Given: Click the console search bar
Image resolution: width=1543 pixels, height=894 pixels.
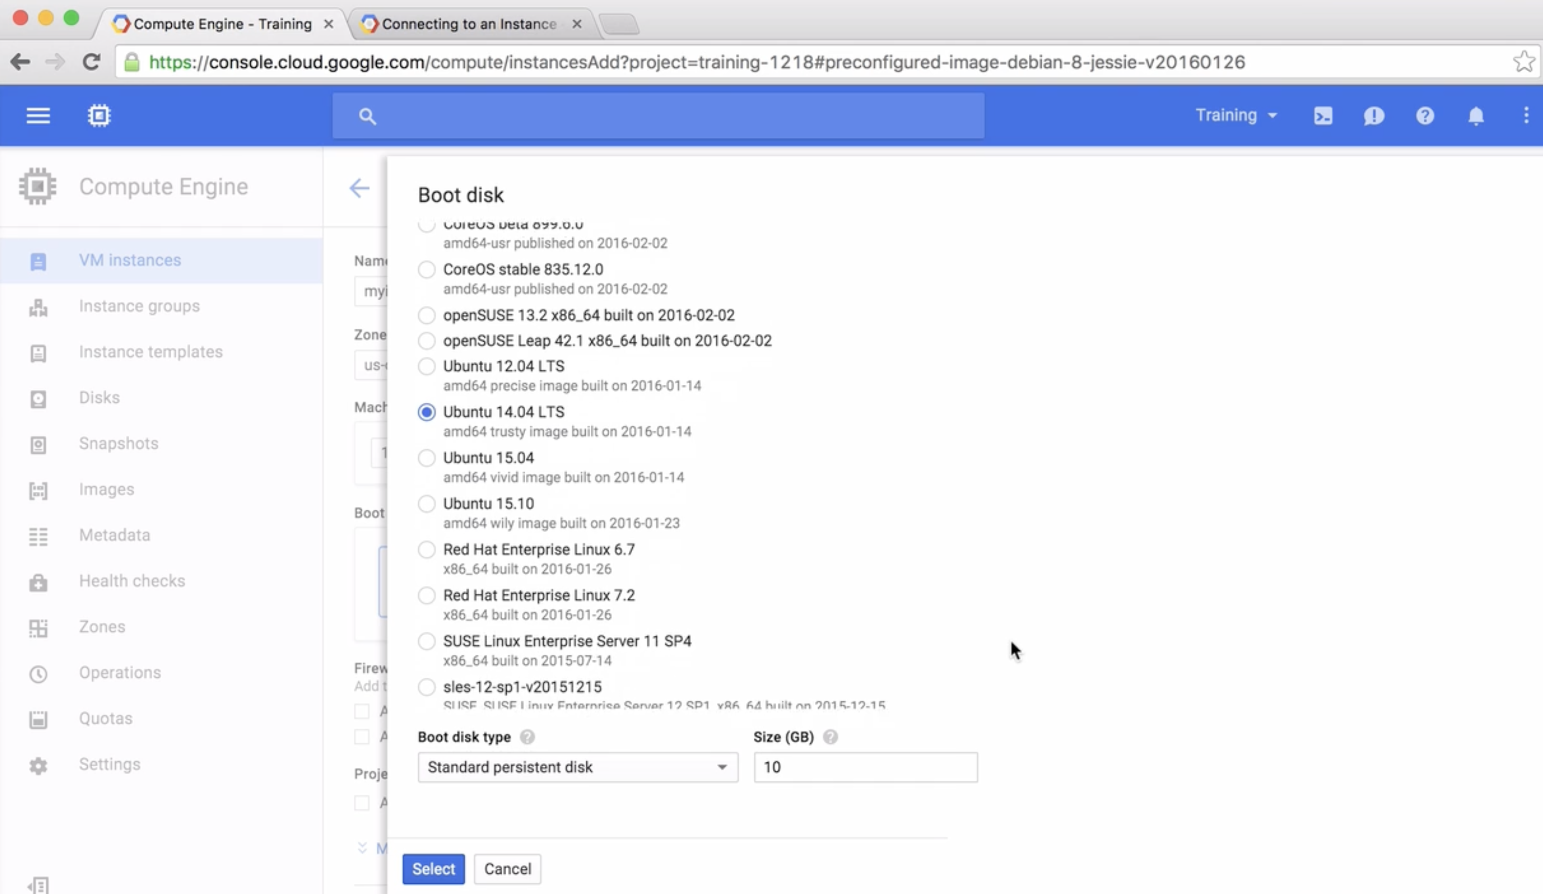Looking at the screenshot, I should click(x=658, y=116).
